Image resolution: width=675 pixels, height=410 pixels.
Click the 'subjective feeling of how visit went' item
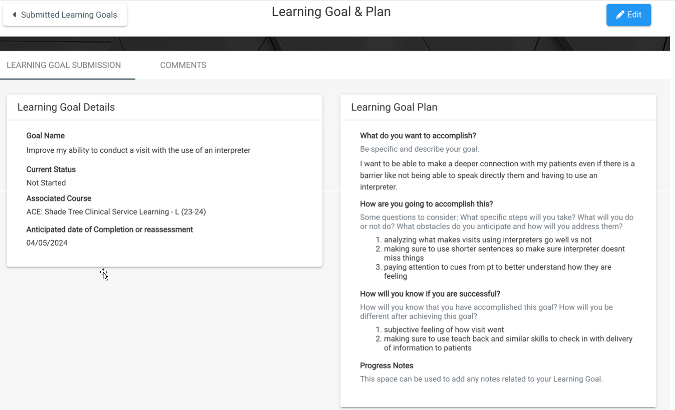pos(444,330)
